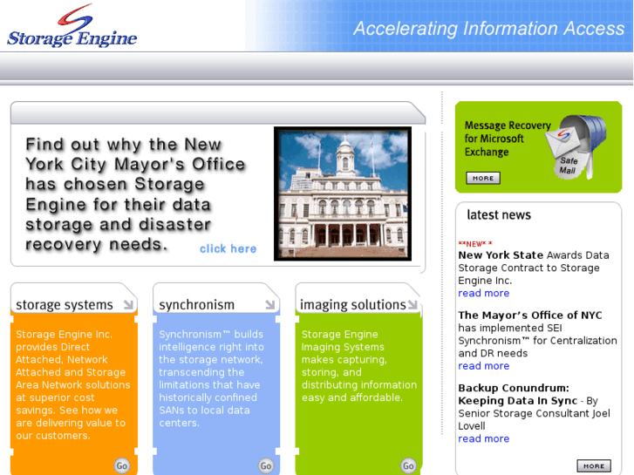Open the imaging solutions heading
This screenshot has width=634, height=475.
click(x=352, y=304)
